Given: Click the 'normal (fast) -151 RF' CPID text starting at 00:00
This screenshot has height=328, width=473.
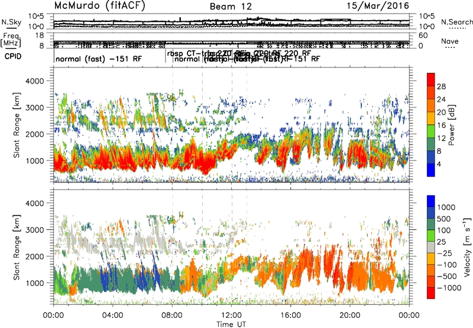Looking at the screenshot, I should point(99,59).
